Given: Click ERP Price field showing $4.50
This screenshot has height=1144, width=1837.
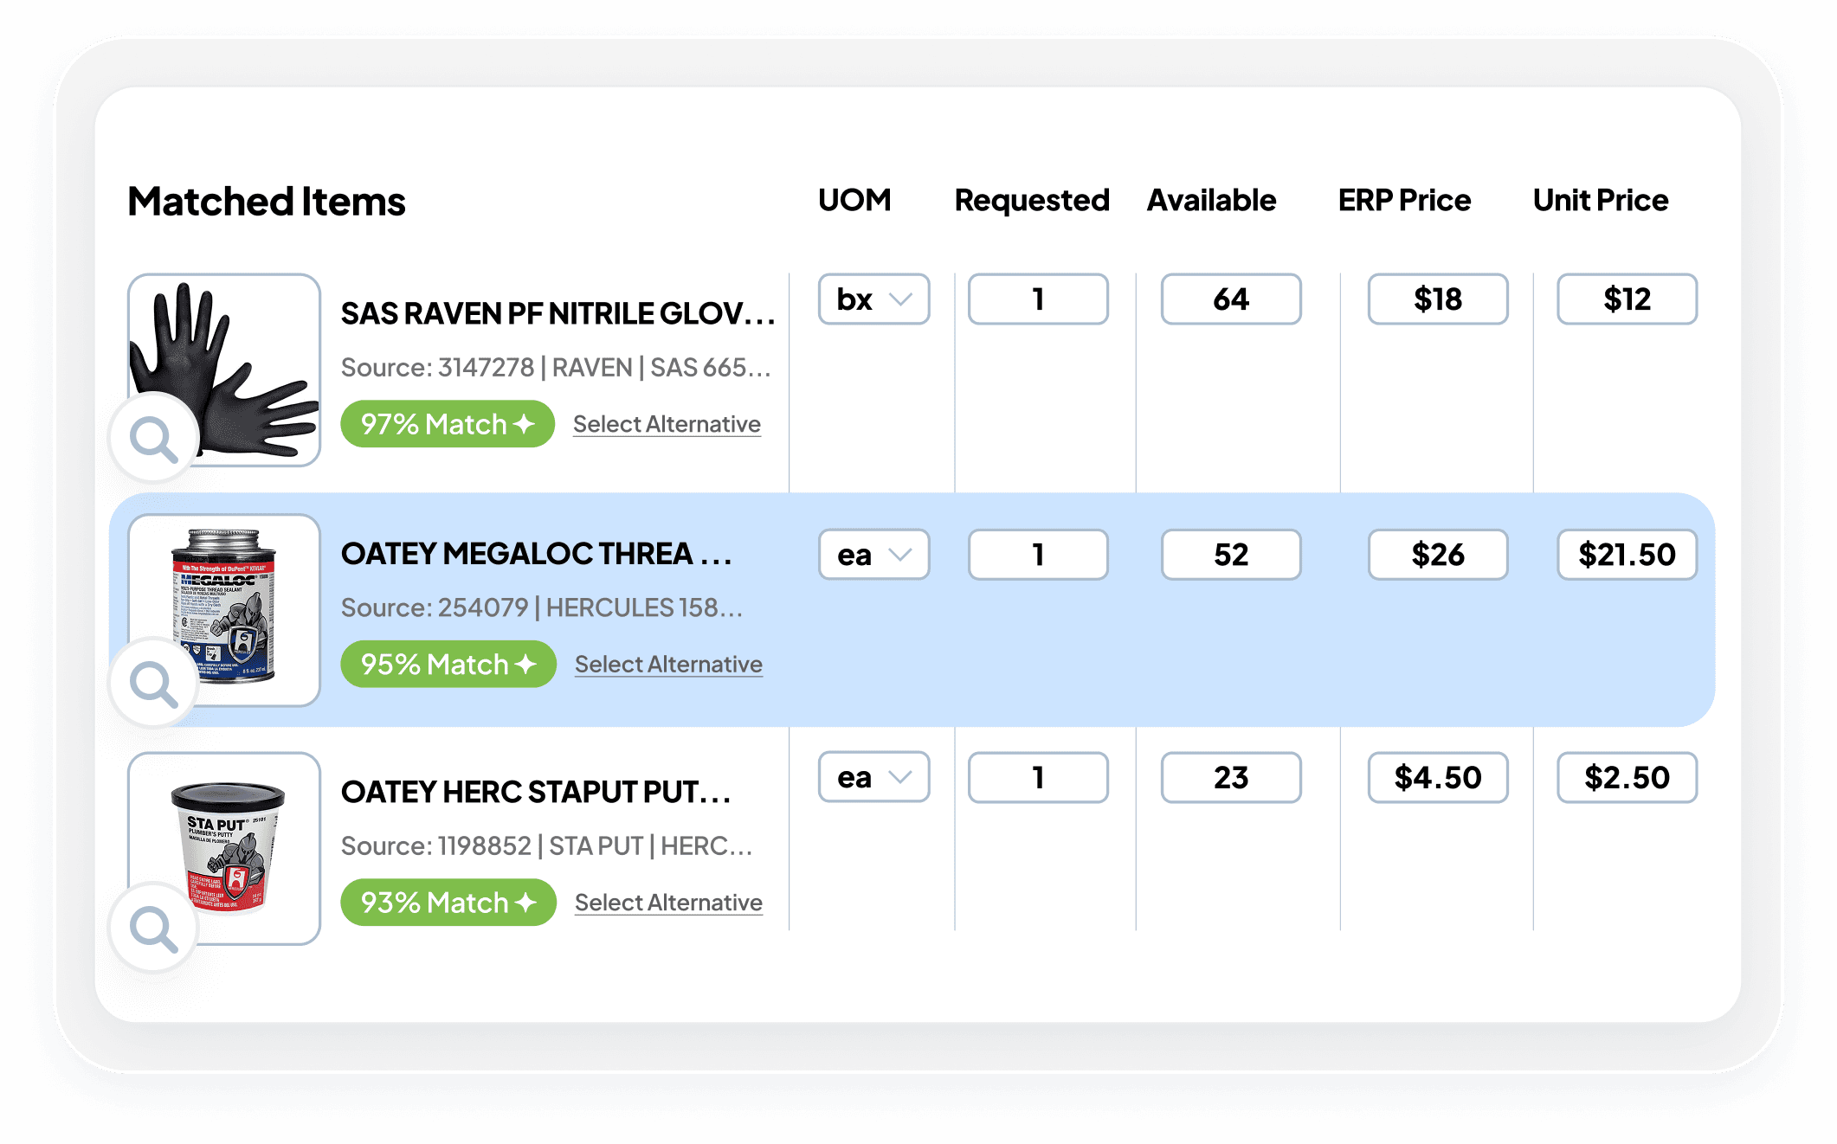Looking at the screenshot, I should [x=1437, y=777].
